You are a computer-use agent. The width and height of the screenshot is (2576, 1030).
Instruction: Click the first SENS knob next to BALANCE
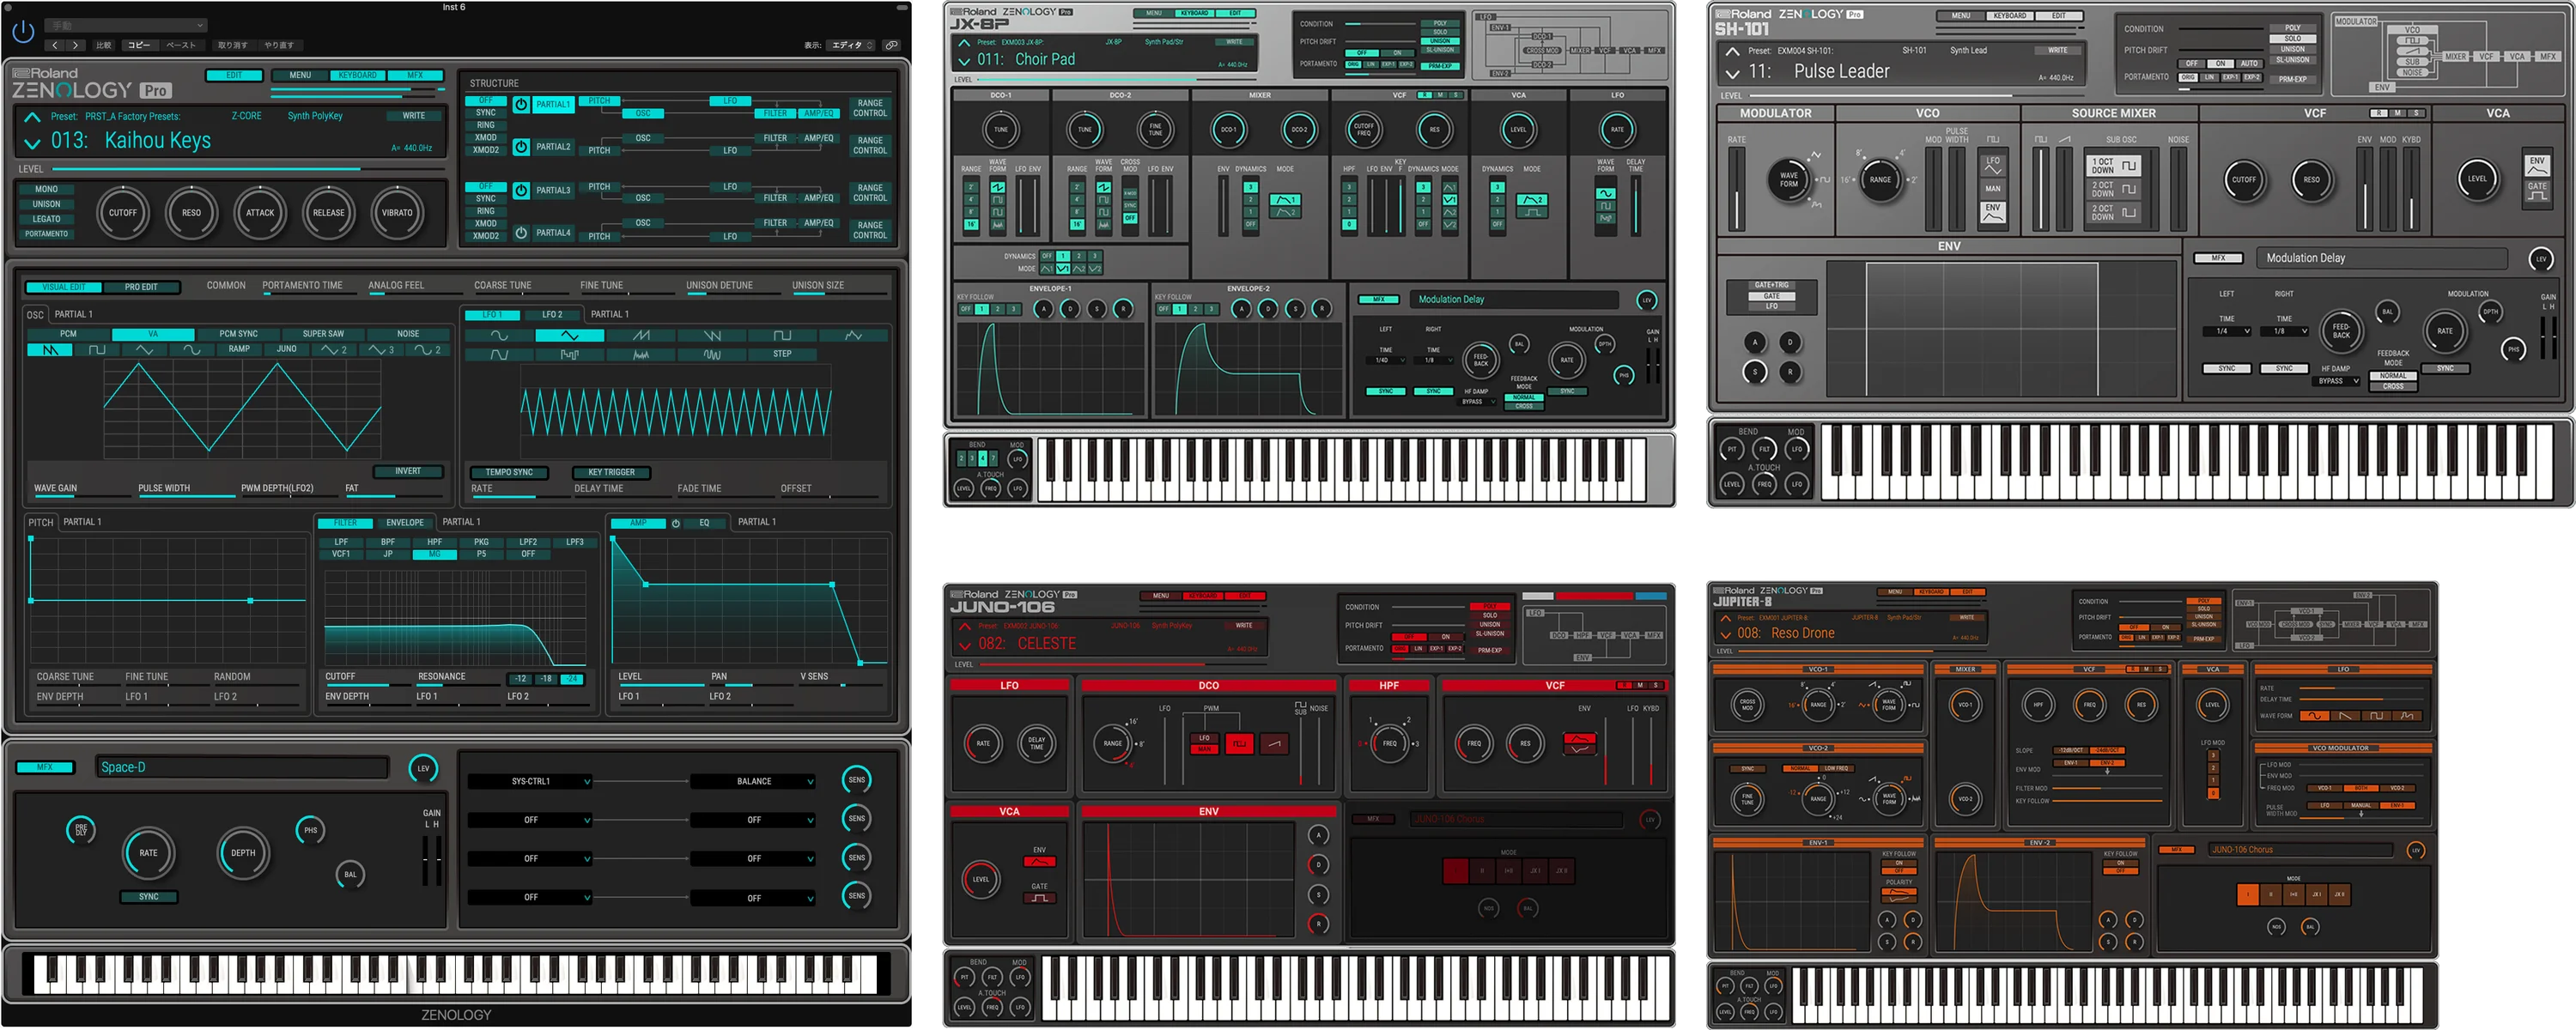(x=857, y=780)
